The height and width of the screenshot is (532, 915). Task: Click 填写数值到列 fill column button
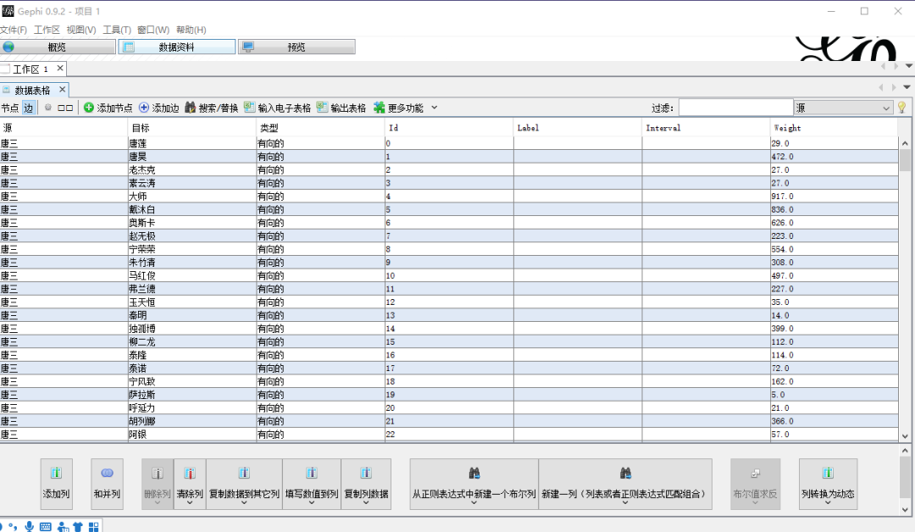point(312,484)
